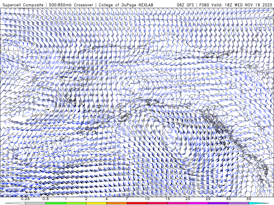Viewport: 274px width, 205px height.
Task: Select the pink 15–20 colorbar segment
Action: (177, 203)
